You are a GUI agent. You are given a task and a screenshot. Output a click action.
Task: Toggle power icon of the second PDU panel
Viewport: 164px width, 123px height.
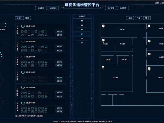click(23, 41)
